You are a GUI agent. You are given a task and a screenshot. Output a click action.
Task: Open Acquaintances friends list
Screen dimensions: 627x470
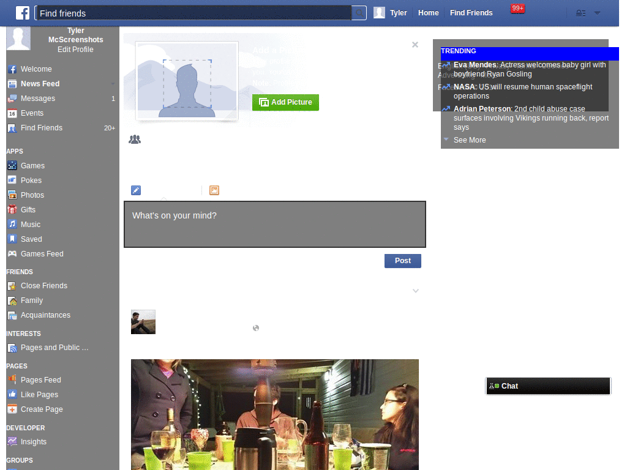45,315
